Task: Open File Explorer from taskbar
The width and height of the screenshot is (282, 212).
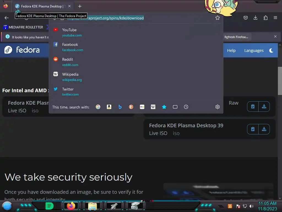Action: (x=93, y=206)
